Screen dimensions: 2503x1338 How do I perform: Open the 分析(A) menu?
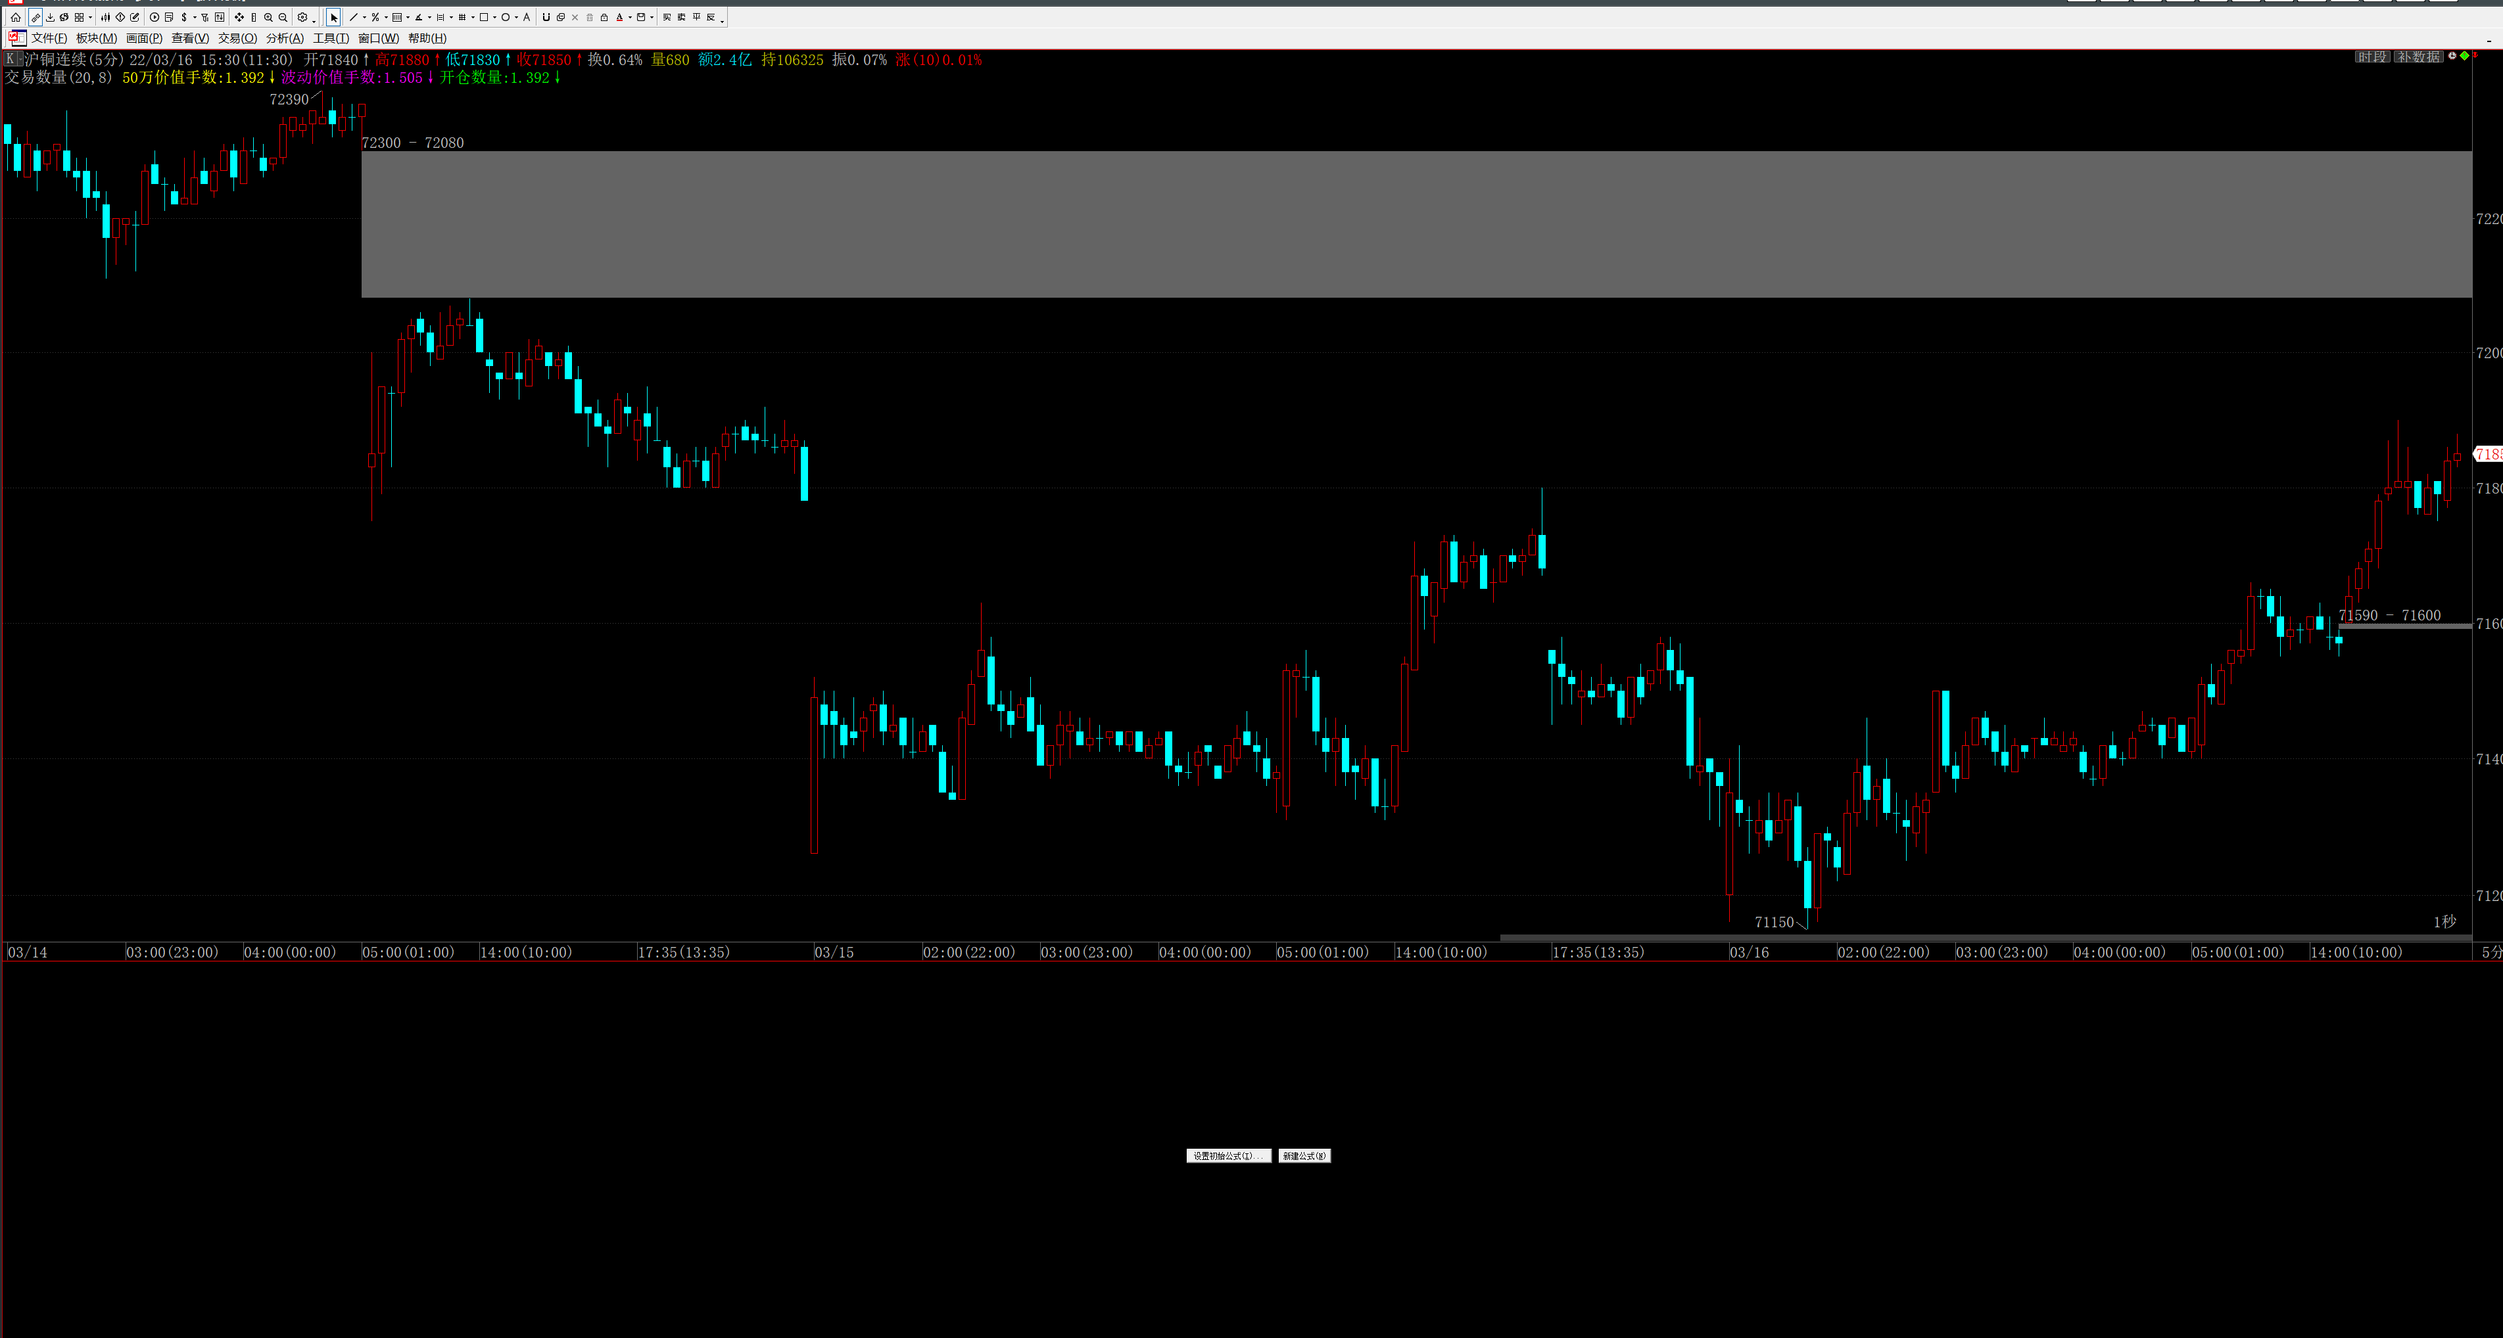(x=285, y=38)
